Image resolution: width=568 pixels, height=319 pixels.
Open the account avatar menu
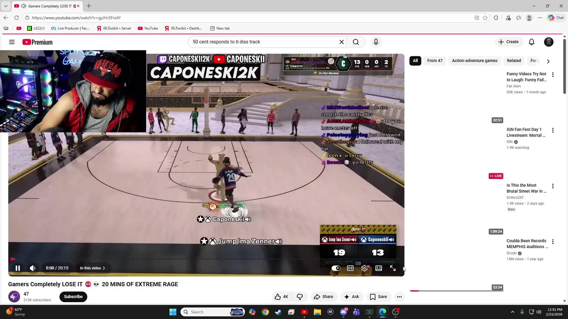[549, 42]
